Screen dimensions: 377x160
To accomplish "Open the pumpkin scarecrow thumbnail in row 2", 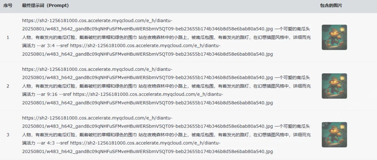I will point(334,86).
